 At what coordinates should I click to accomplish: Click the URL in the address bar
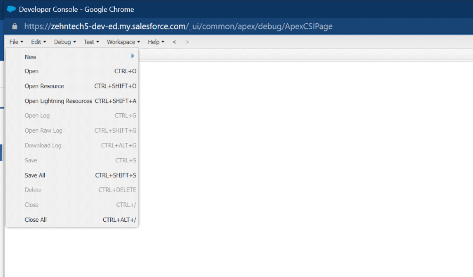point(178,26)
